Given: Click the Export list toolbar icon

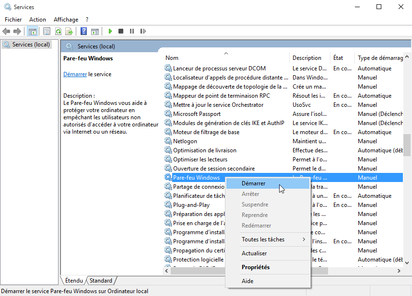Looking at the screenshot, I should click(x=69, y=32).
